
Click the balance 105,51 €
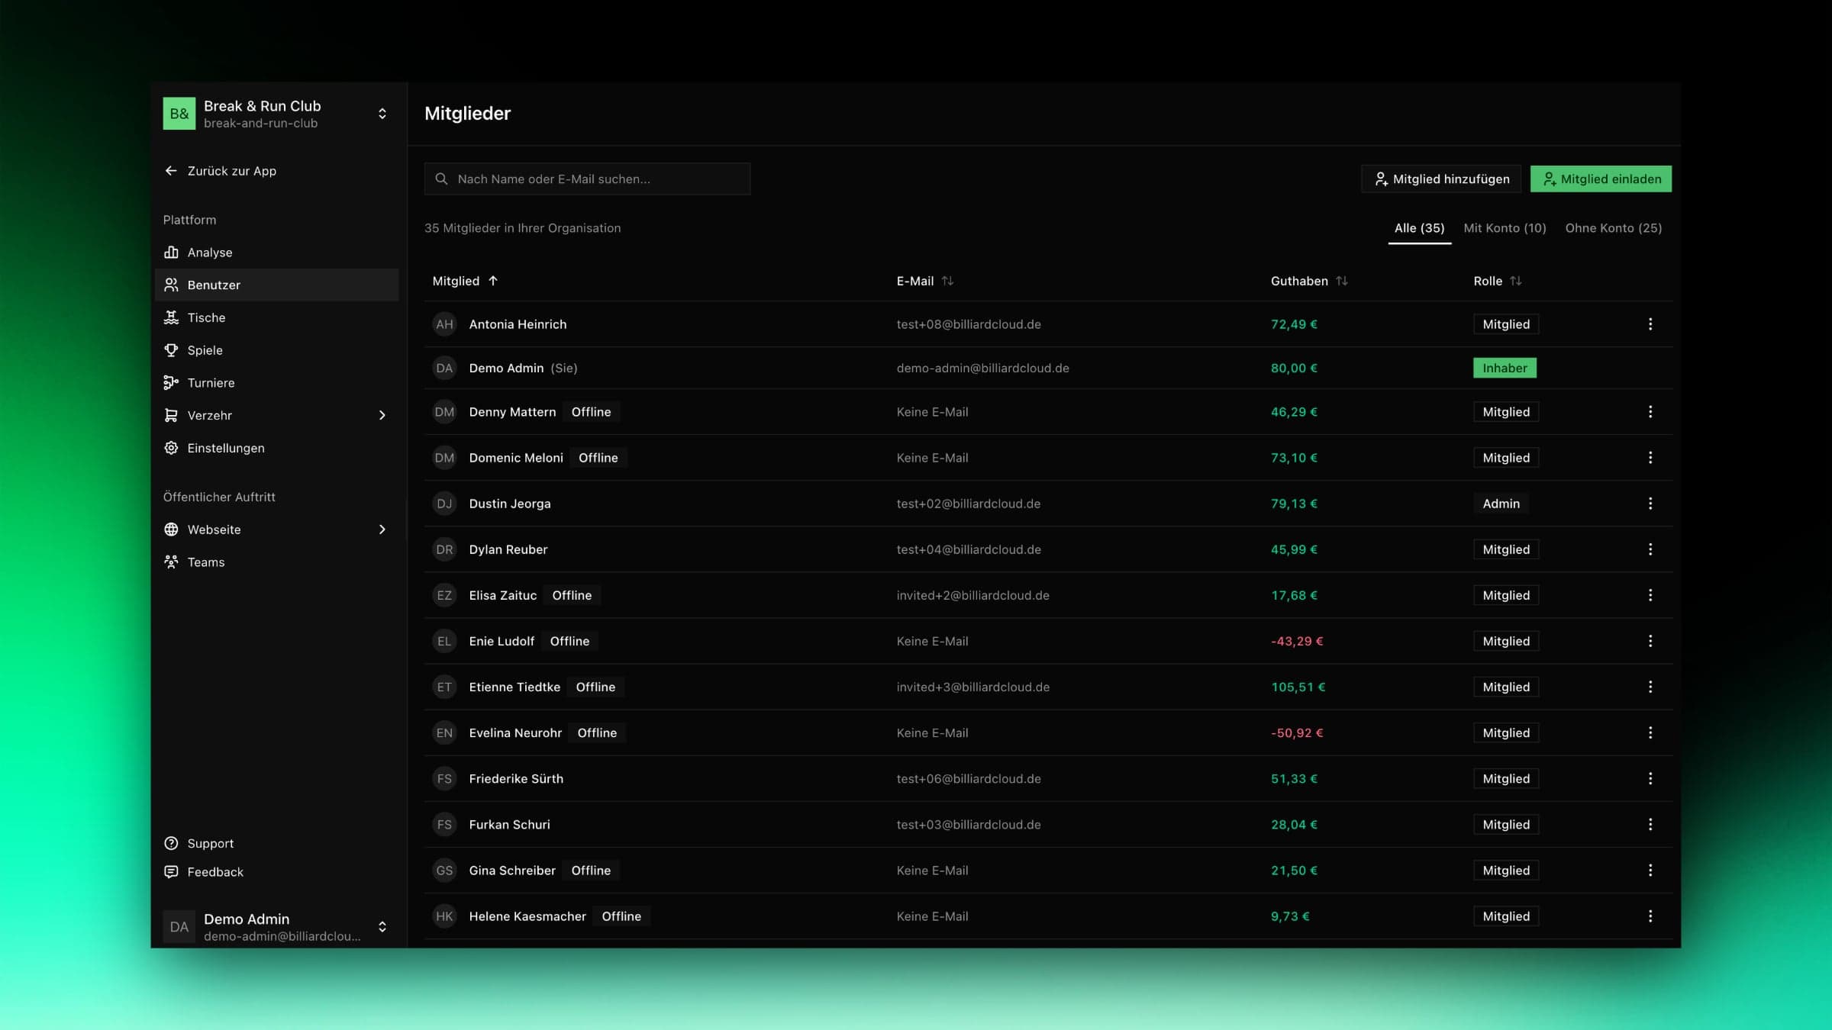tap(1298, 687)
